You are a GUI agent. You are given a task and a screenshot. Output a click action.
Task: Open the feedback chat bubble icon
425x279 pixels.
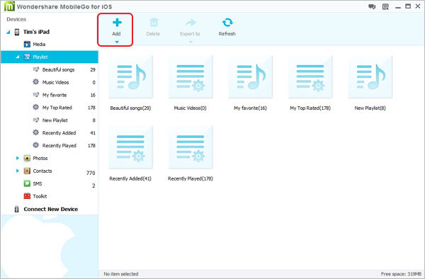372,7
